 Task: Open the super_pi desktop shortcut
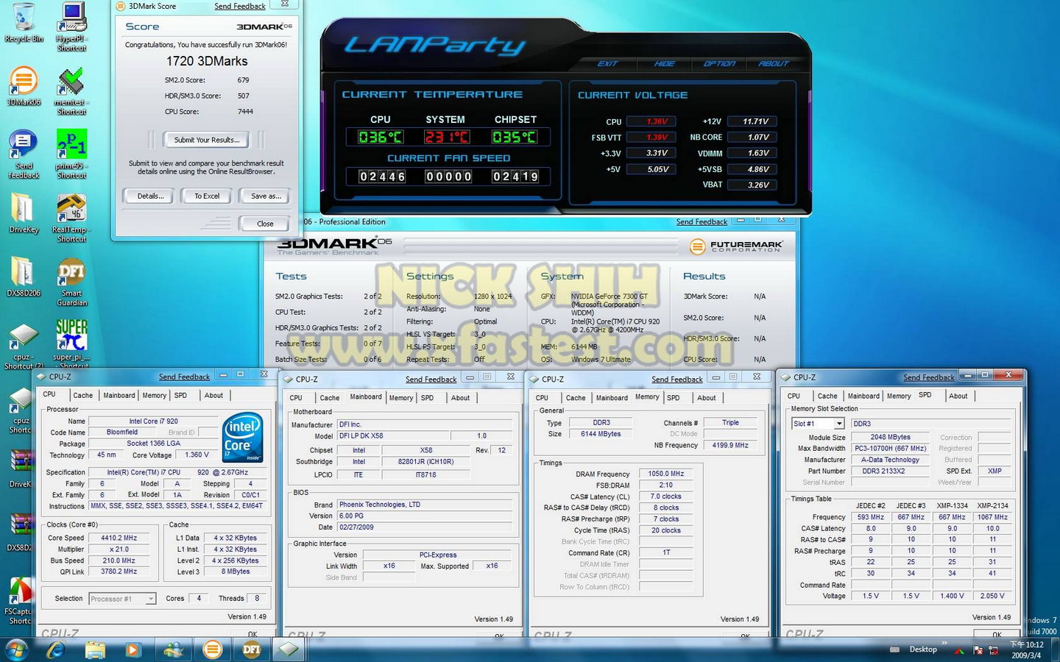(x=71, y=338)
